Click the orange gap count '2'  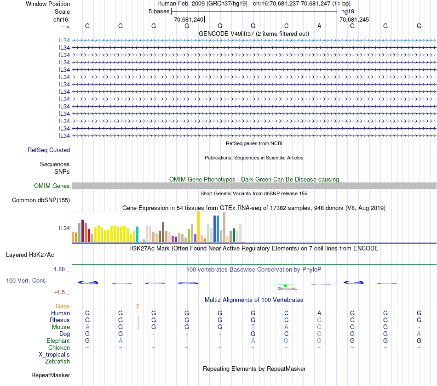[x=138, y=307]
